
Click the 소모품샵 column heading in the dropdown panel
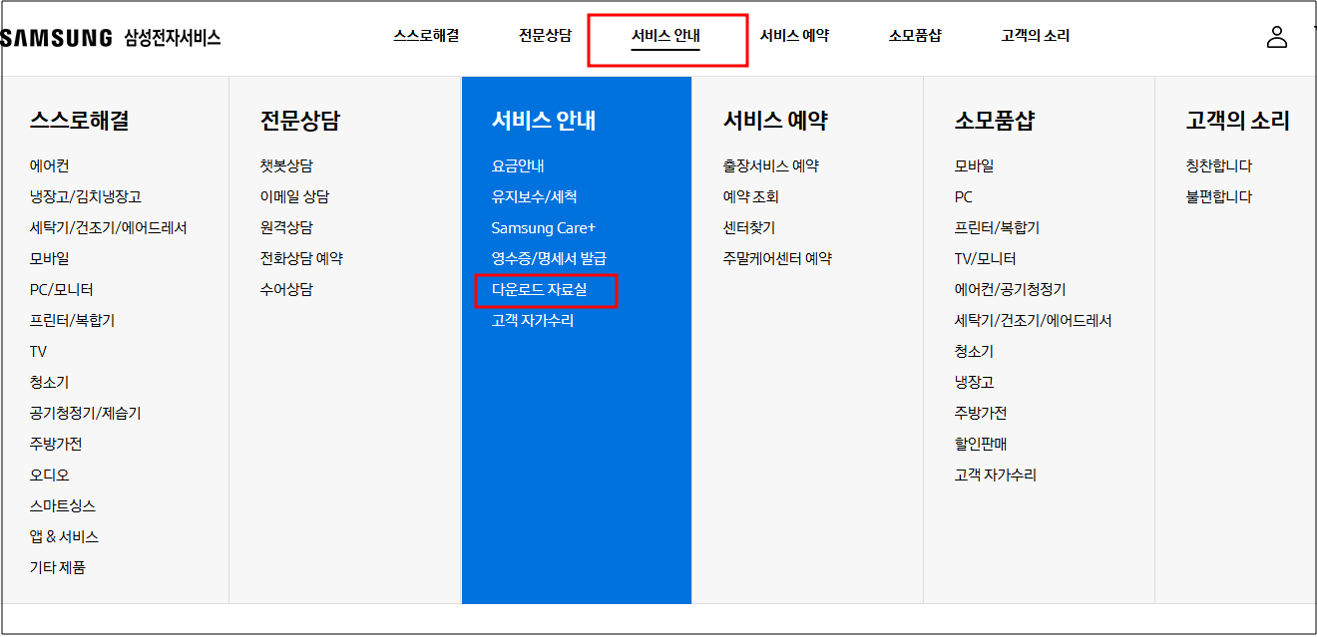[x=995, y=122]
